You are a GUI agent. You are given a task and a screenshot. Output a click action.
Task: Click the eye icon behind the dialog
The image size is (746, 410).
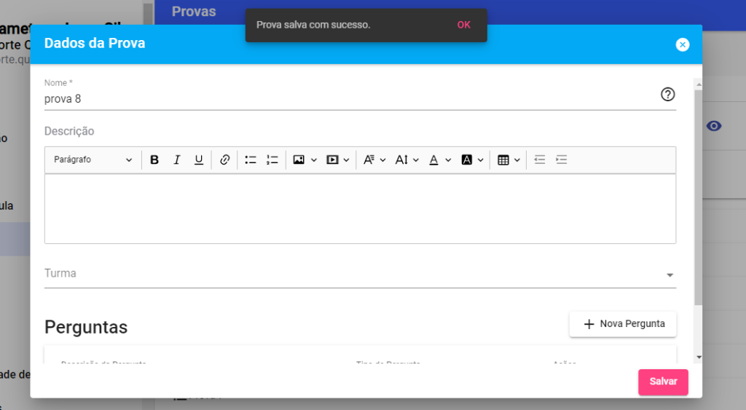714,126
